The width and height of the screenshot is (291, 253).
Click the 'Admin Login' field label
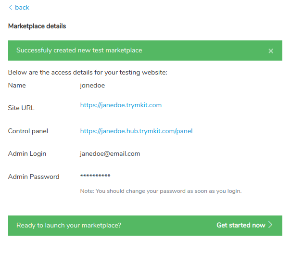27,154
